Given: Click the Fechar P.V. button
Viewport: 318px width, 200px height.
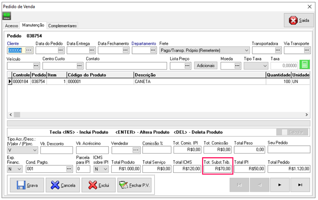Looking at the screenshot, I should [134, 185].
